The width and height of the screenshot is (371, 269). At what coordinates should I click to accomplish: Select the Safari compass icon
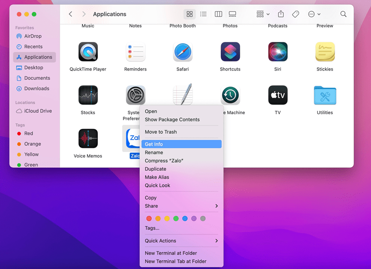point(183,52)
